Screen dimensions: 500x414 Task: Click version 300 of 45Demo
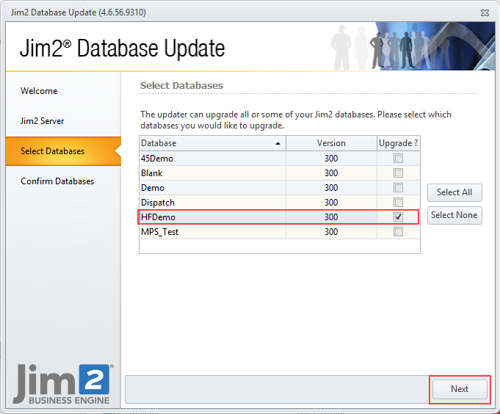pos(331,159)
